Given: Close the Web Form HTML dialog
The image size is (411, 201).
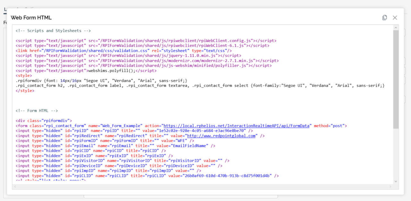Looking at the screenshot, I should 395,18.
